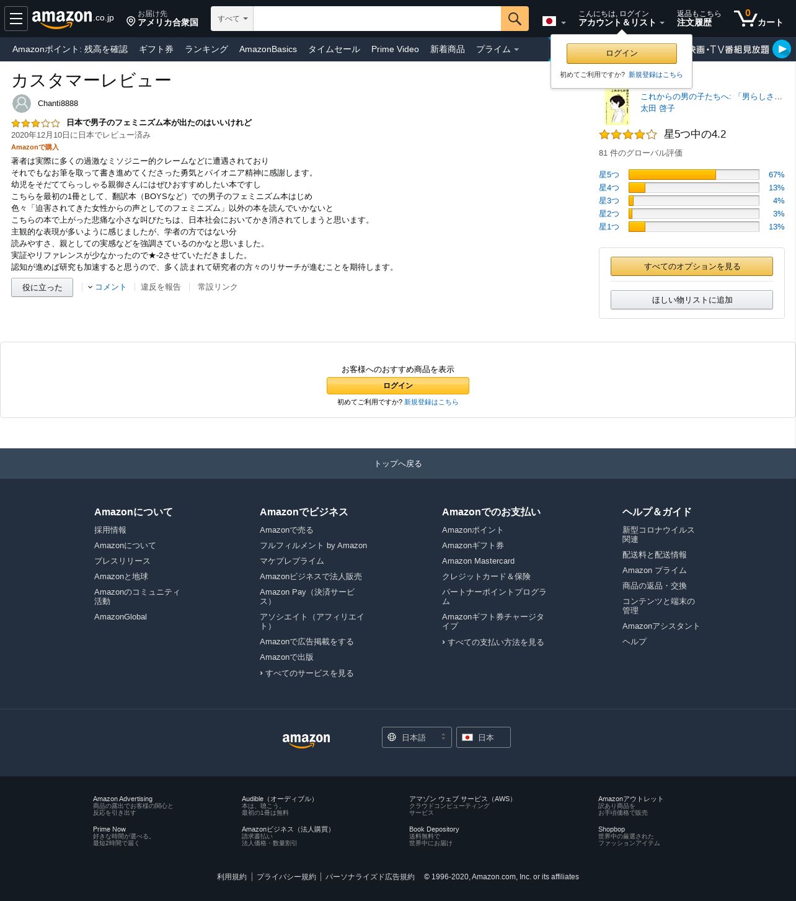The height and width of the screenshot is (901, 796).
Task: Click the ログイン button under recommendations
Action: click(398, 386)
